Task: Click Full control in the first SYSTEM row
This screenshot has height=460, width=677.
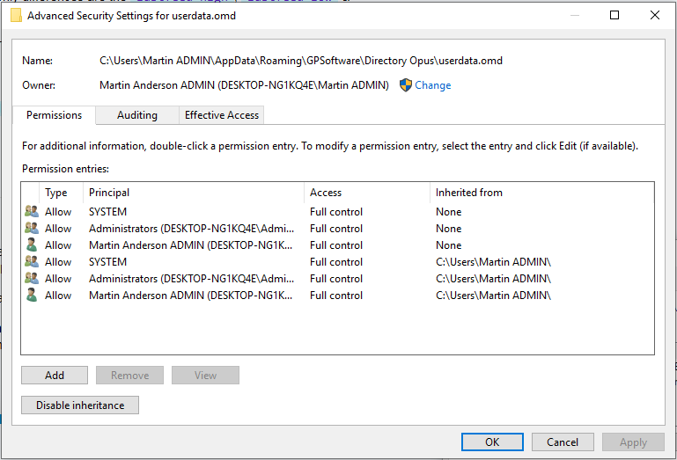Action: coord(336,212)
